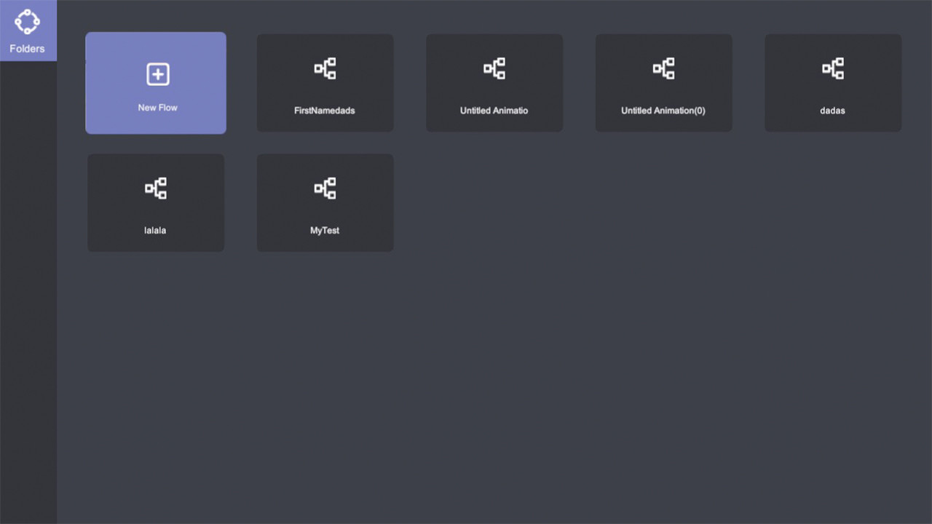The width and height of the screenshot is (932, 524).
Task: Click the graph icon on MyTest card
Action: tap(325, 188)
